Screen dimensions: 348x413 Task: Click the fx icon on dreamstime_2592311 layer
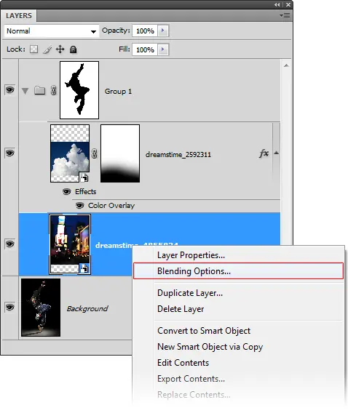(264, 153)
